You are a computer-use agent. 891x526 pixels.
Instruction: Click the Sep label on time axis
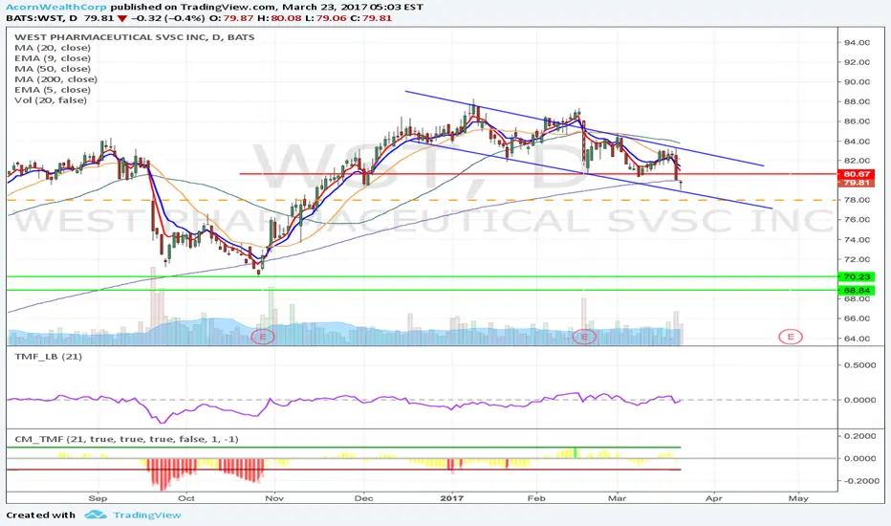click(x=98, y=498)
